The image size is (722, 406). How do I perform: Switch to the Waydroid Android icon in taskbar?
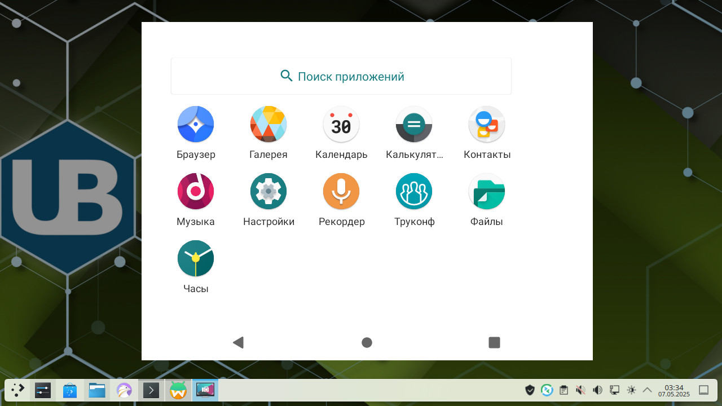coord(178,390)
